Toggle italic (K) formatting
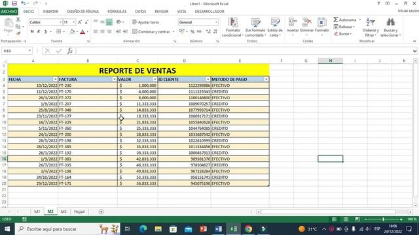This screenshot has width=419, height=235. click(39, 32)
